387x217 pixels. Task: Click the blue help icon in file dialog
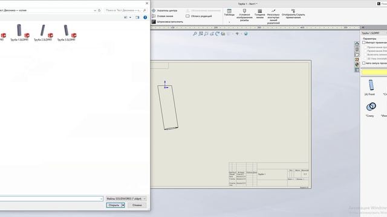click(145, 17)
